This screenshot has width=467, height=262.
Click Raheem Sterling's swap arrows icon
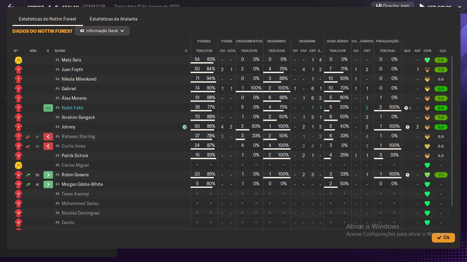coord(28,137)
